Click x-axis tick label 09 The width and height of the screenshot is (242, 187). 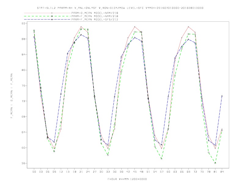54,172
